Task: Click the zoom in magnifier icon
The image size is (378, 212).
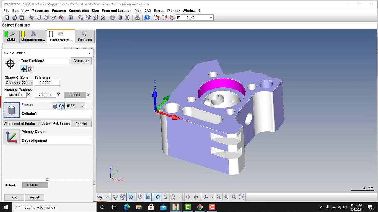Action: pyautogui.click(x=226, y=197)
